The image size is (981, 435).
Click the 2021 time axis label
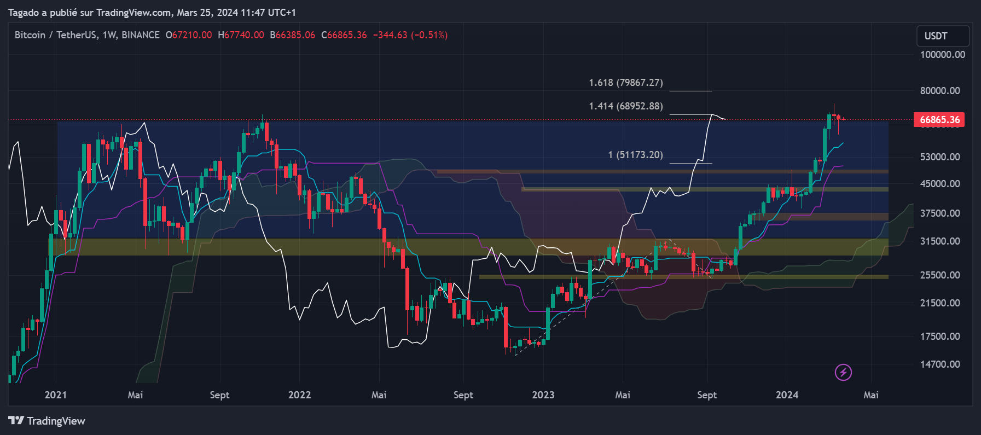(x=55, y=395)
